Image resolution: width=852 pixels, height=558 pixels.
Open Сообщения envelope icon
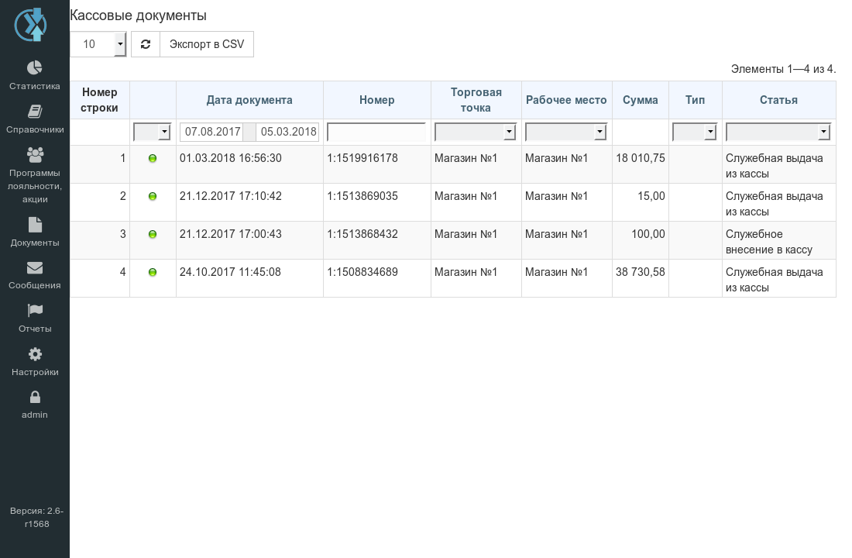(x=35, y=267)
